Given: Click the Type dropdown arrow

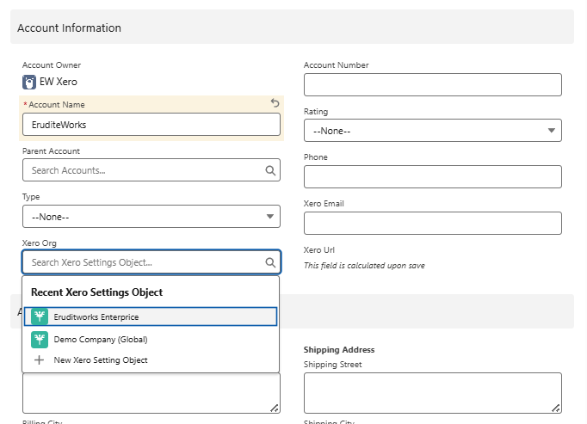Looking at the screenshot, I should click(270, 217).
